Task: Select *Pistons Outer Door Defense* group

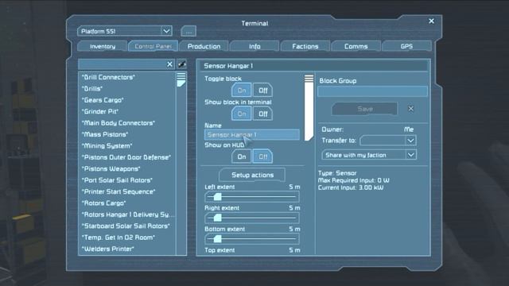Action: 127,157
